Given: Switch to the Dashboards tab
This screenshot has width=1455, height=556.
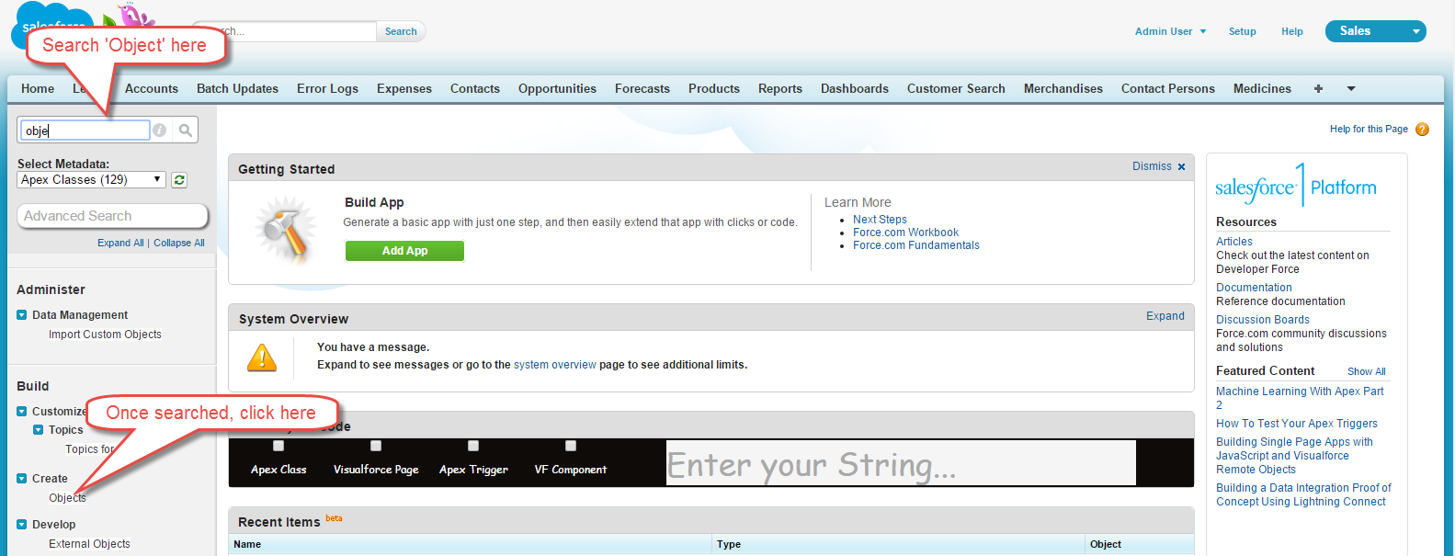Looking at the screenshot, I should coord(854,89).
